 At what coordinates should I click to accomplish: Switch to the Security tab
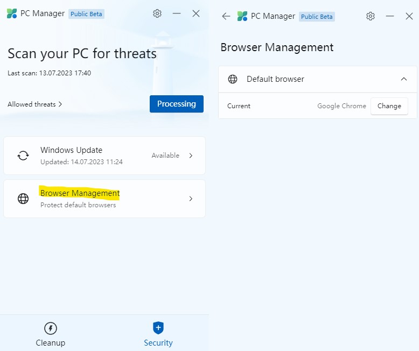[x=158, y=334]
